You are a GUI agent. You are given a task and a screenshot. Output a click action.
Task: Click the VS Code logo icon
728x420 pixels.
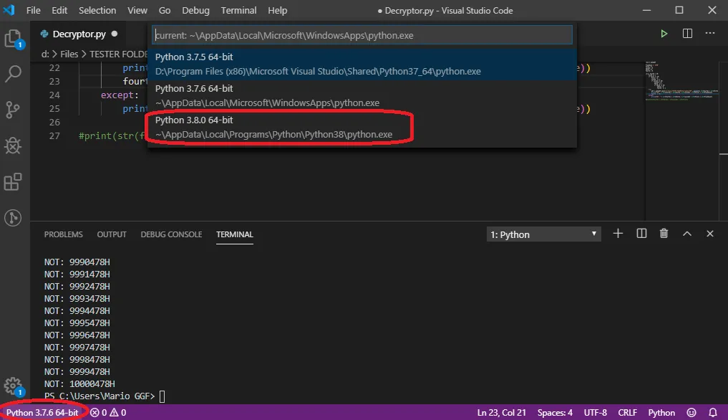(x=9, y=10)
